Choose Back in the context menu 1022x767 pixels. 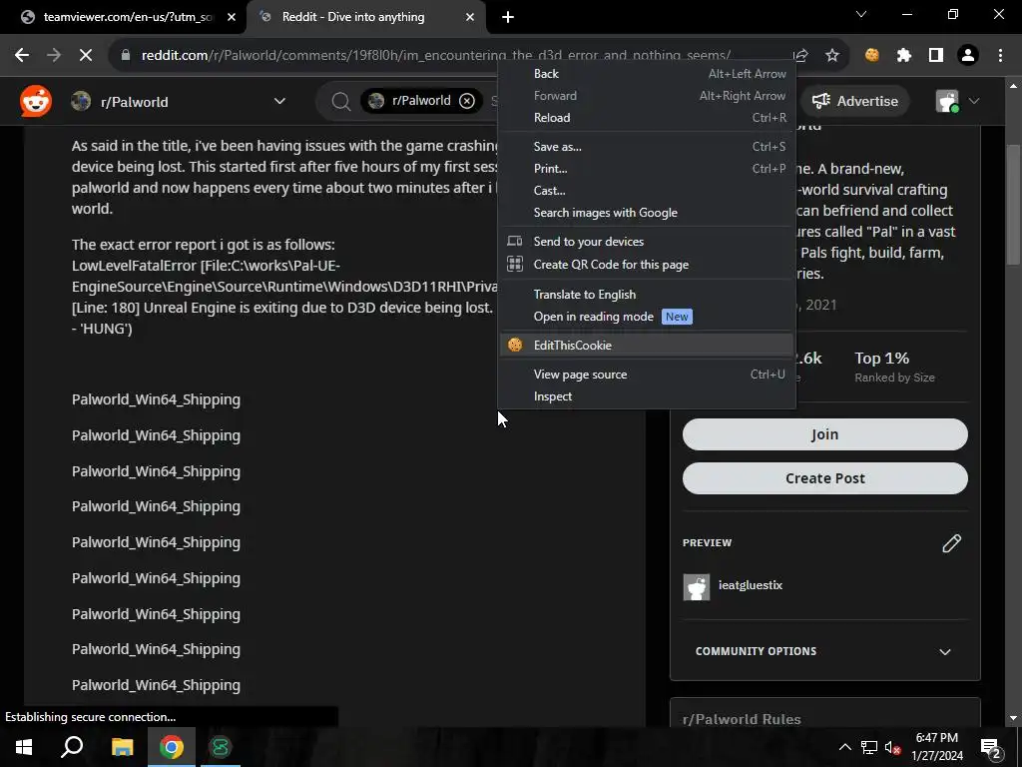(x=647, y=74)
